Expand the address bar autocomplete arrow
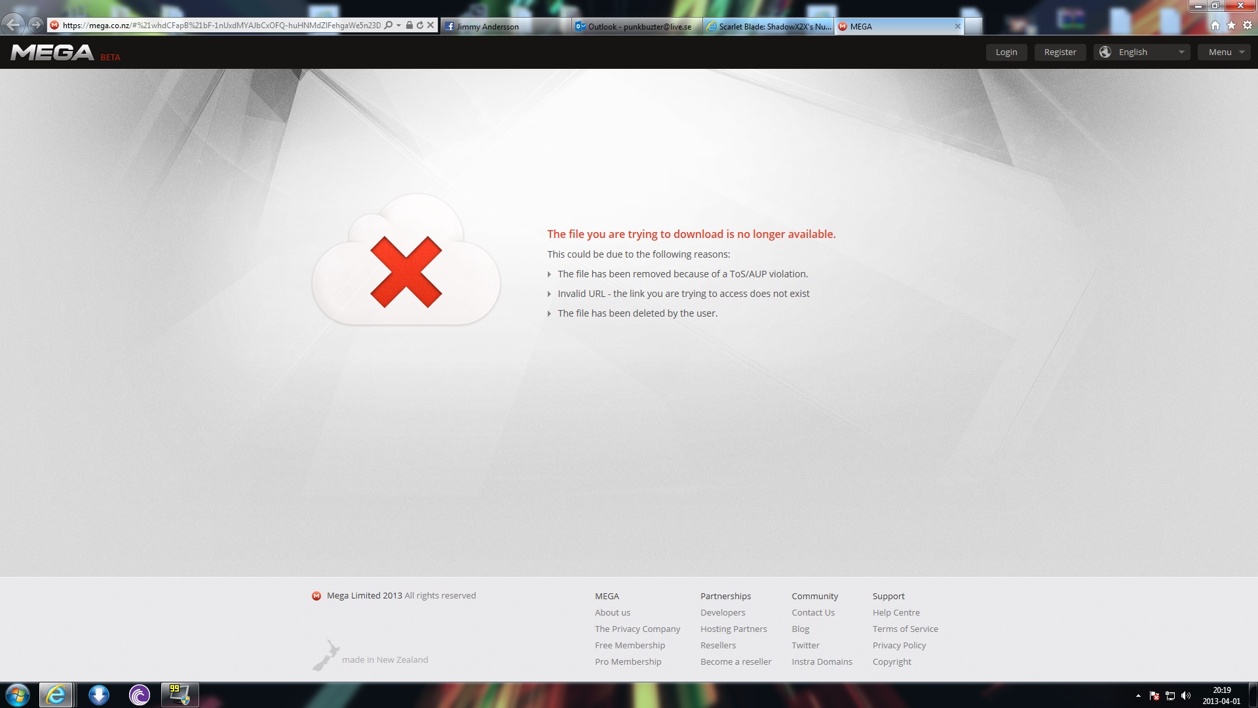 point(398,26)
